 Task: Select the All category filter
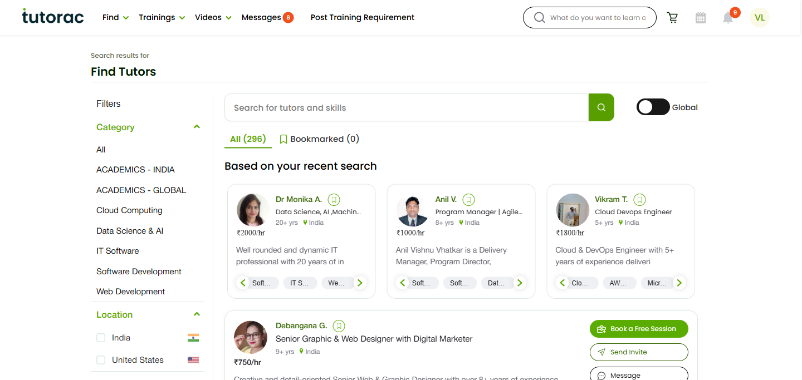[x=101, y=149]
